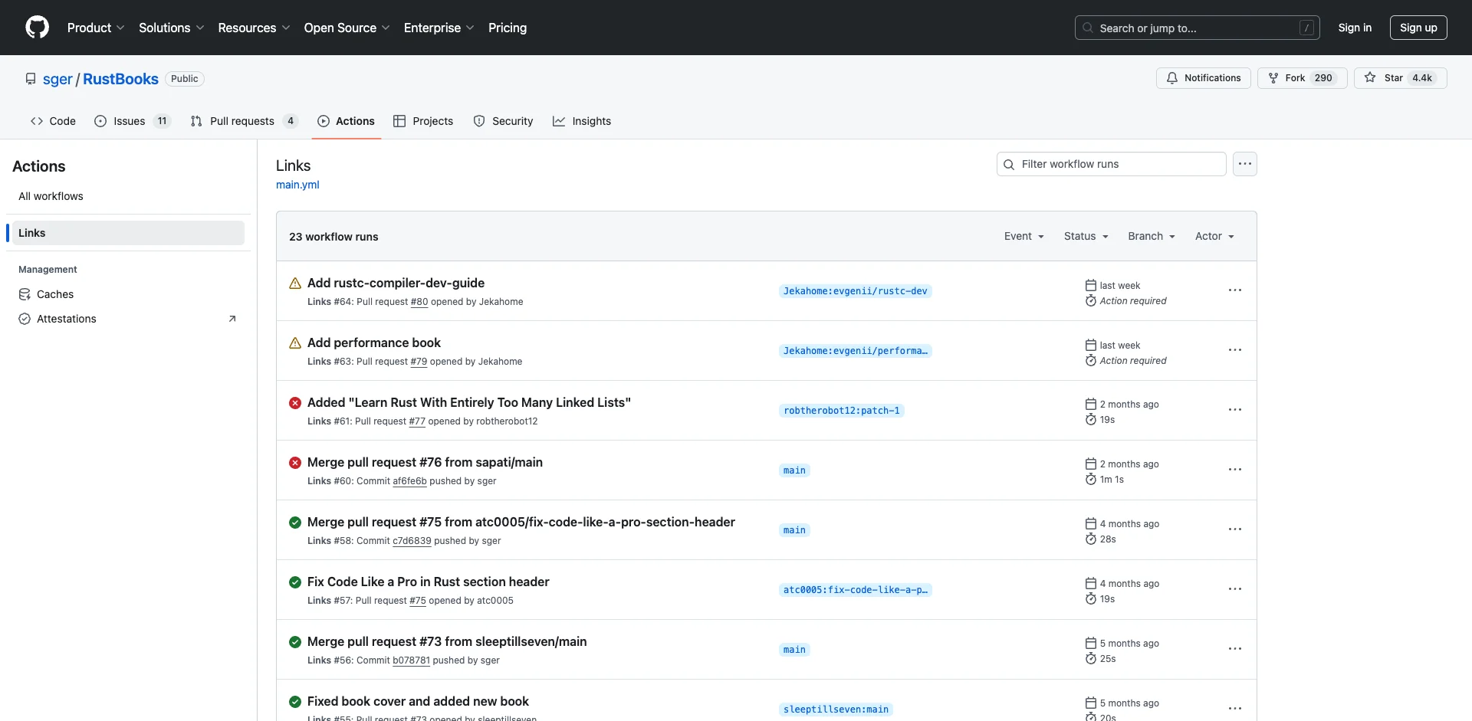Open the main.yml workflow file
1472x721 pixels.
pos(297,185)
